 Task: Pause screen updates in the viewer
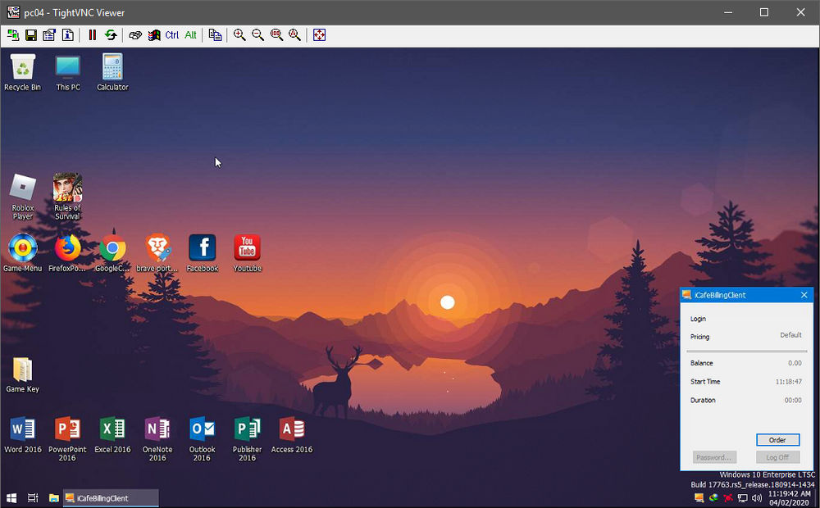pos(91,34)
